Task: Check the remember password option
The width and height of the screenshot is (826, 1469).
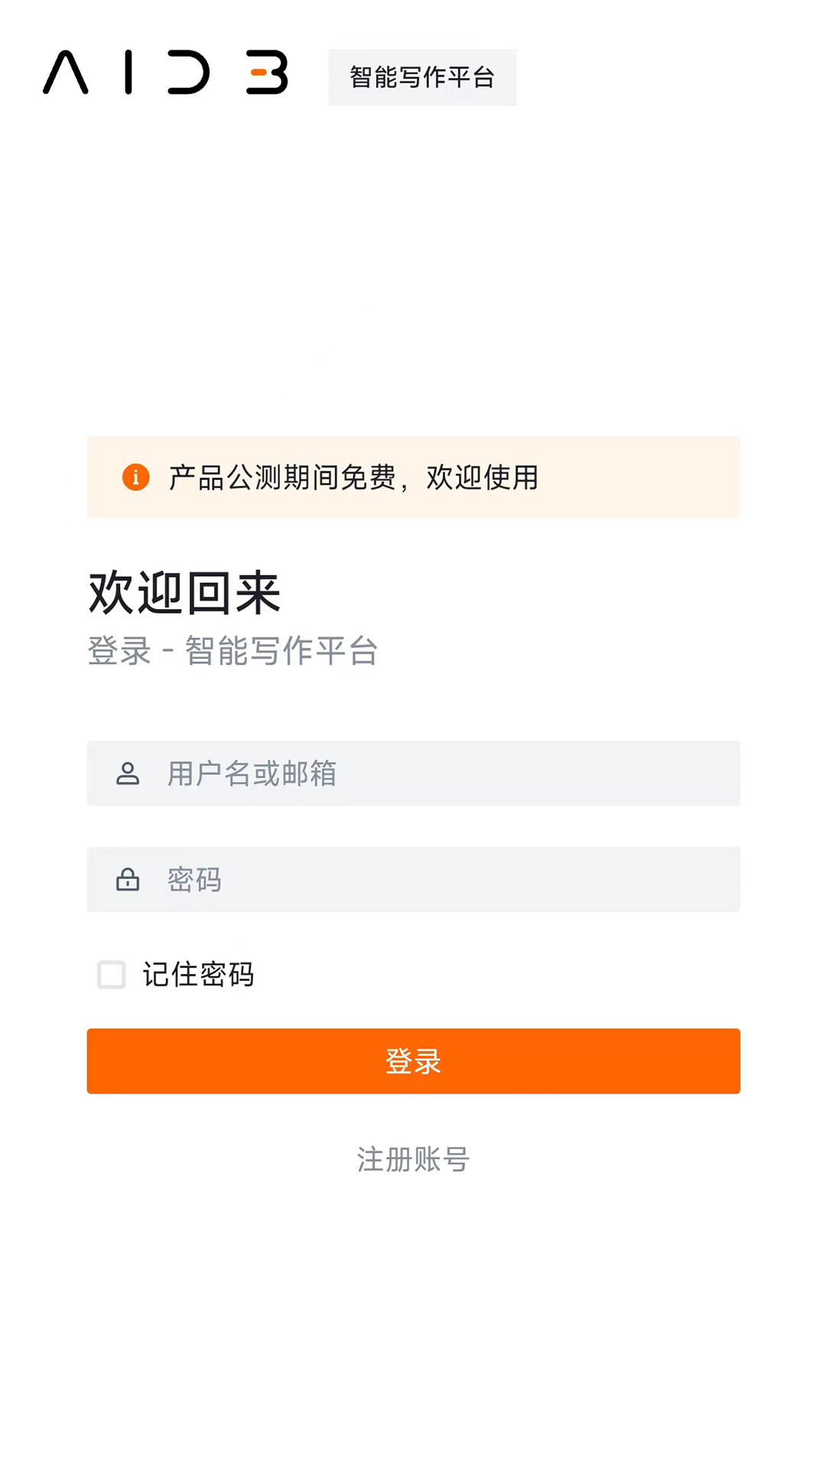Action: point(111,976)
